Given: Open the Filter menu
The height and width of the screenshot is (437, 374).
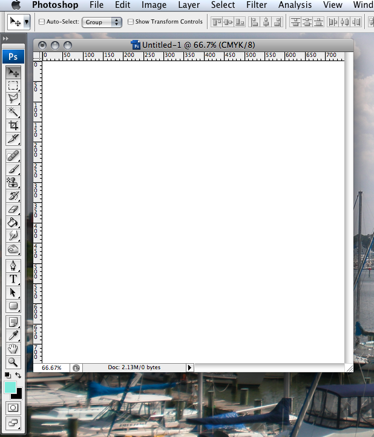Looking at the screenshot, I should [257, 5].
